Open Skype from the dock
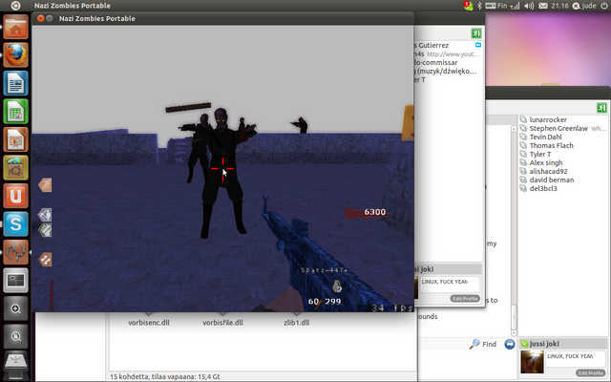 click(x=15, y=224)
